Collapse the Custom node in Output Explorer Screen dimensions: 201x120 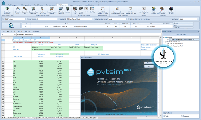[164, 37]
